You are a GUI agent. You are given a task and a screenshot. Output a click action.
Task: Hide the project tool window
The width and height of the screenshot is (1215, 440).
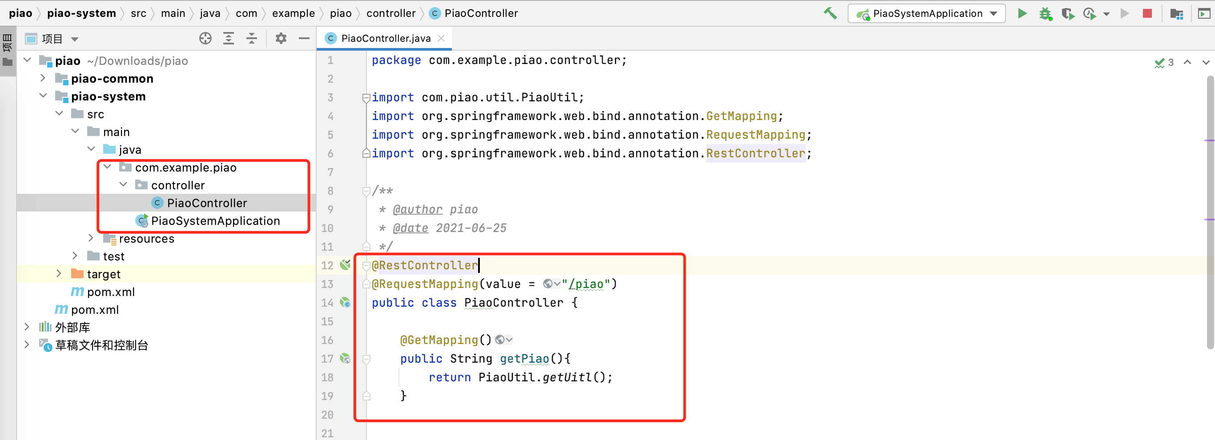click(x=304, y=38)
